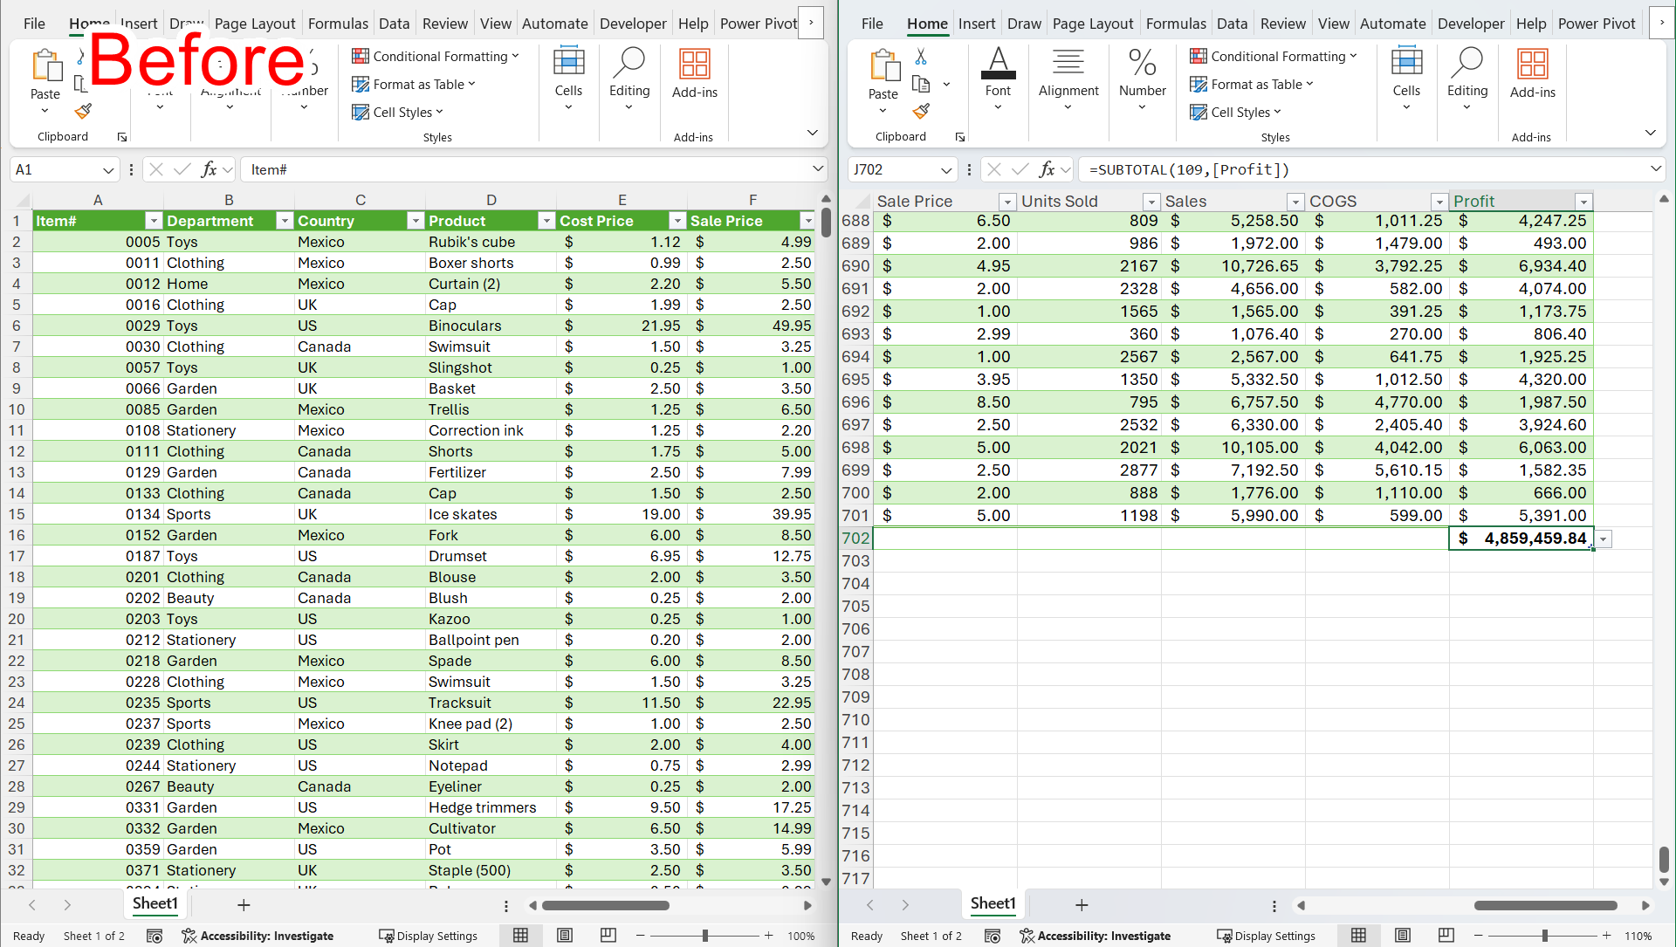Screen dimensions: 1676x947
Task: Click Format Painter brush in right window
Action: point(921,112)
